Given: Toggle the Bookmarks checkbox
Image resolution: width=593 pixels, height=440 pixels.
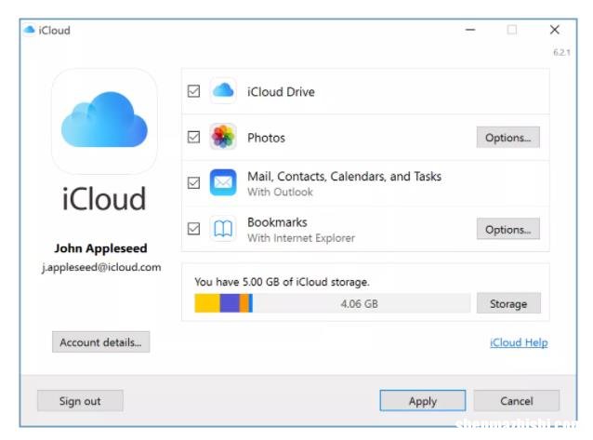Looking at the screenshot, I should point(193,228).
